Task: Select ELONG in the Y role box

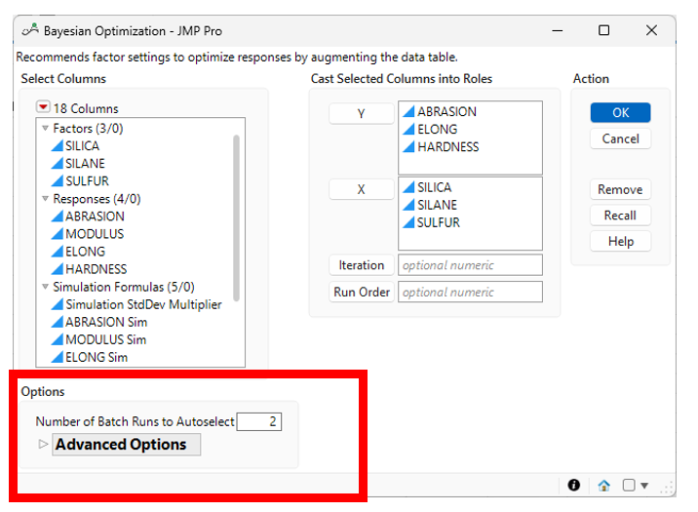Action: click(437, 129)
